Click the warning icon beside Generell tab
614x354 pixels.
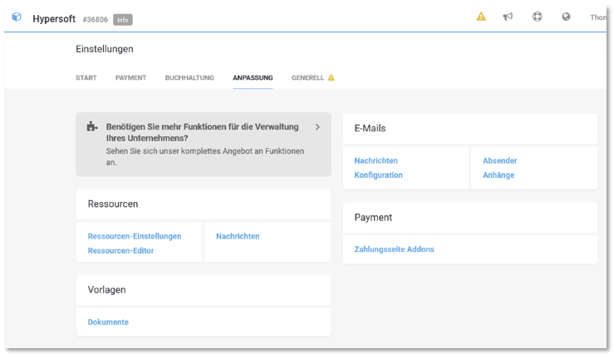(331, 78)
